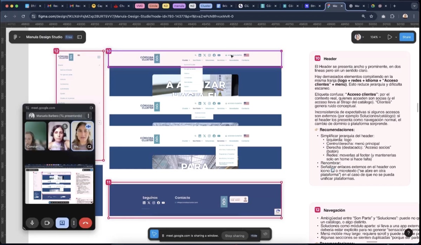Select the Move tool in bottom toolbar
Viewport: 421px width, 245px height.
click(154, 234)
